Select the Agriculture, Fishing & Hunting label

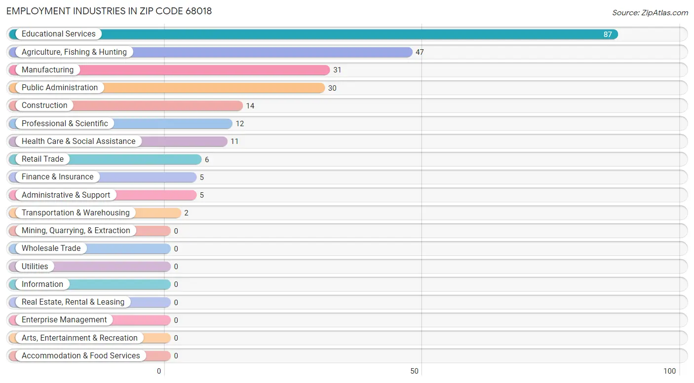tap(74, 52)
